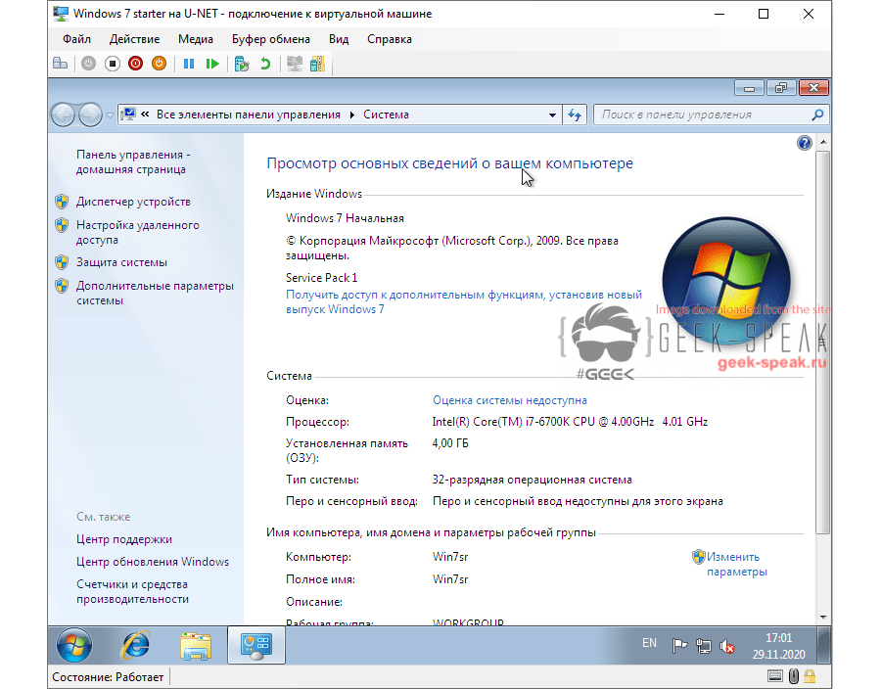Click the scrollbar up arrow
881x689 pixels.
click(x=823, y=143)
